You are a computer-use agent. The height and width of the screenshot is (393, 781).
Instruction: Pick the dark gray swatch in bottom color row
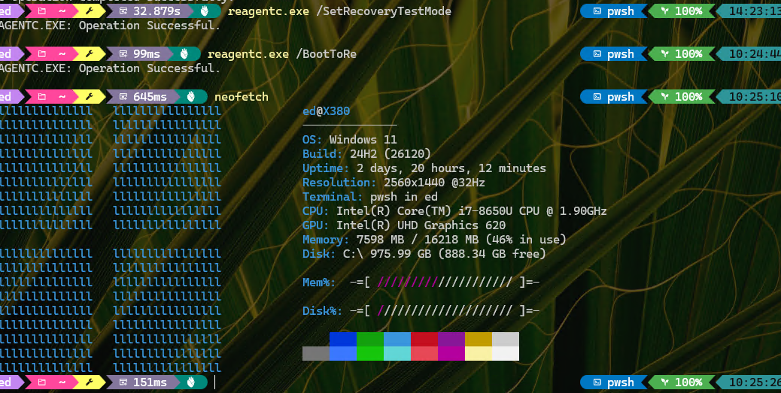click(x=316, y=353)
